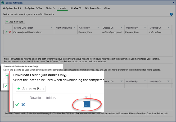
Task: Select the C:\Users\djaved\Desktop\demo path cell
Action: (33, 32)
